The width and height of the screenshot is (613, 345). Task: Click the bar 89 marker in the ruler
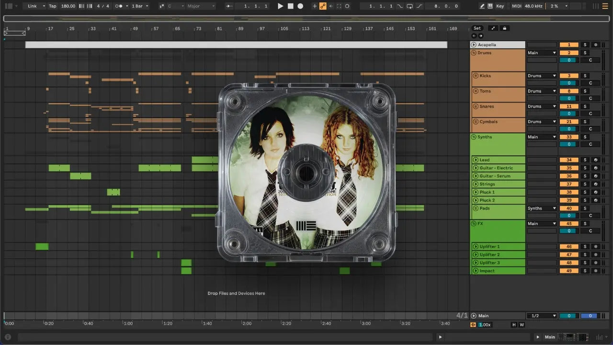[x=240, y=29]
